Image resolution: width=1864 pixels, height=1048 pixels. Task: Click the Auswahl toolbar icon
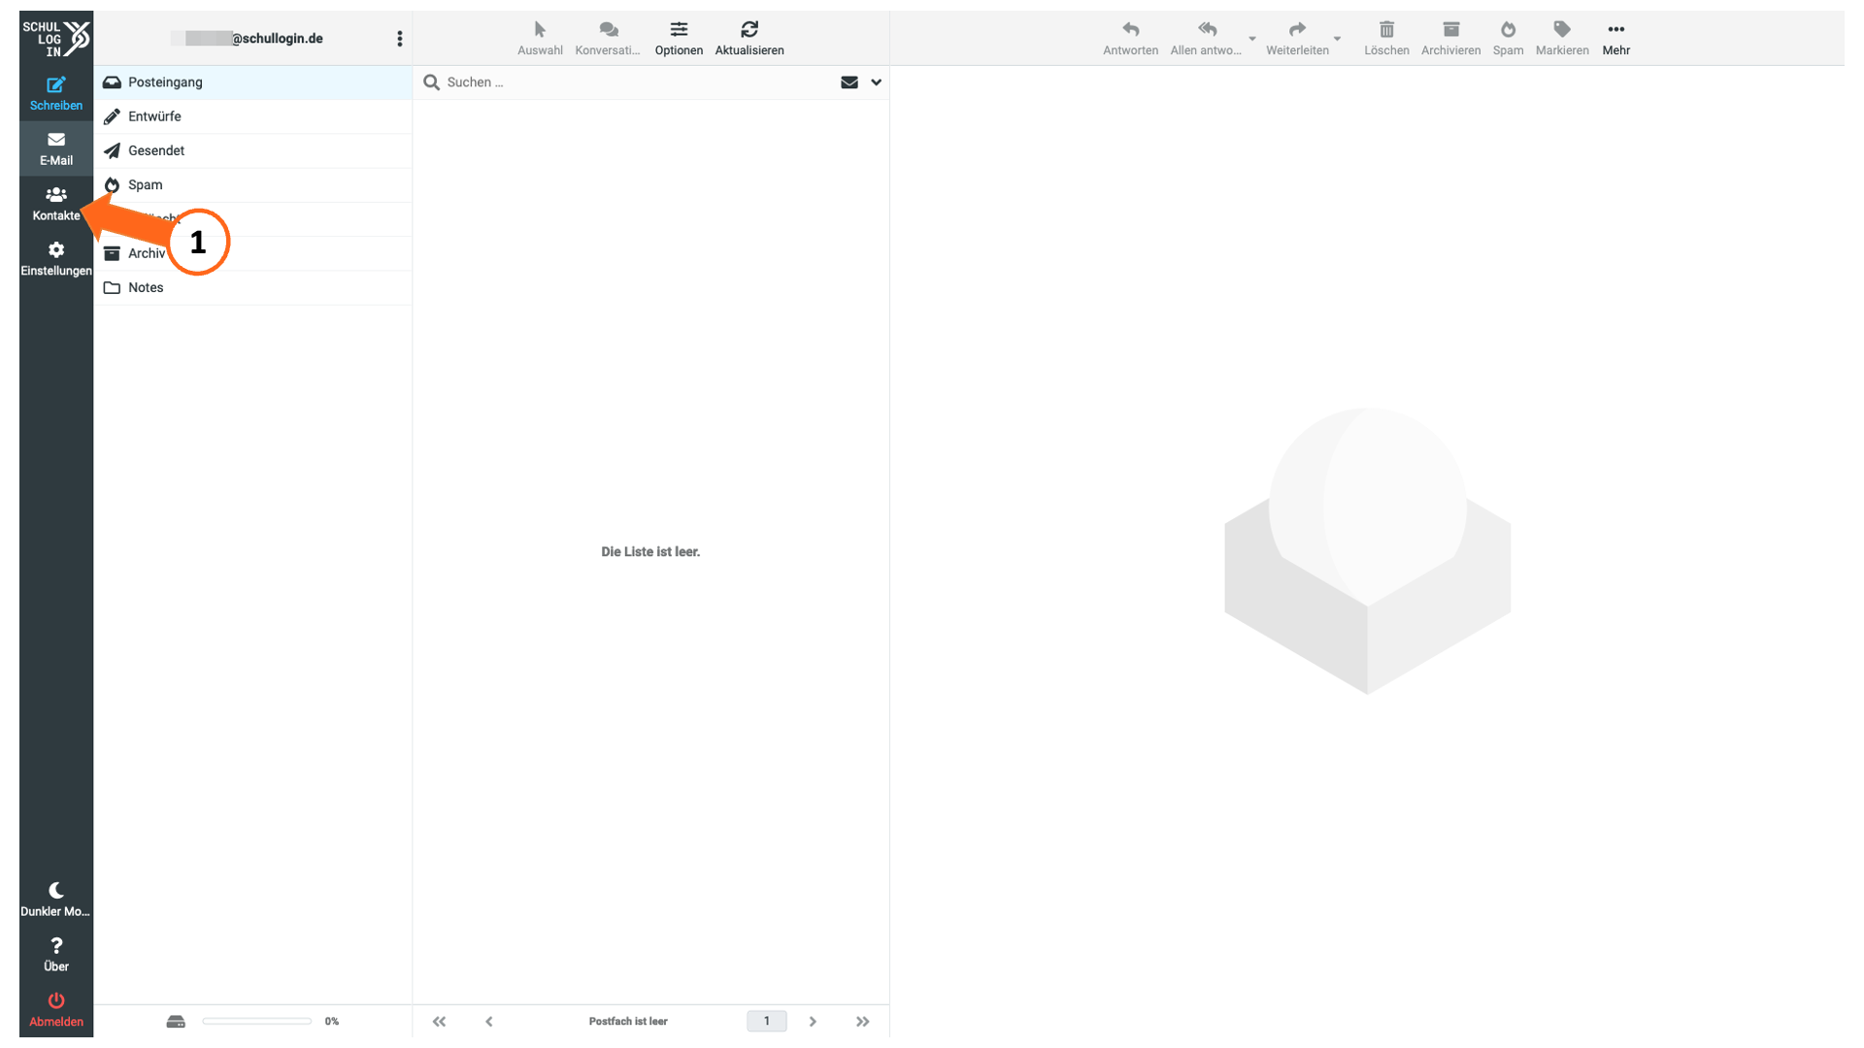pos(540,39)
